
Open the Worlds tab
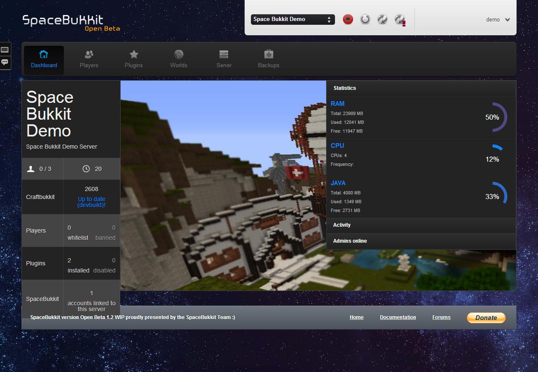[179, 60]
